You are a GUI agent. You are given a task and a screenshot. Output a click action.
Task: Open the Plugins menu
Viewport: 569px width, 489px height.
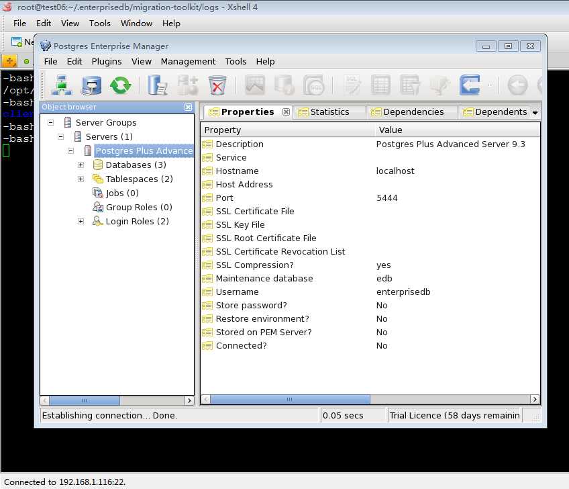(107, 61)
